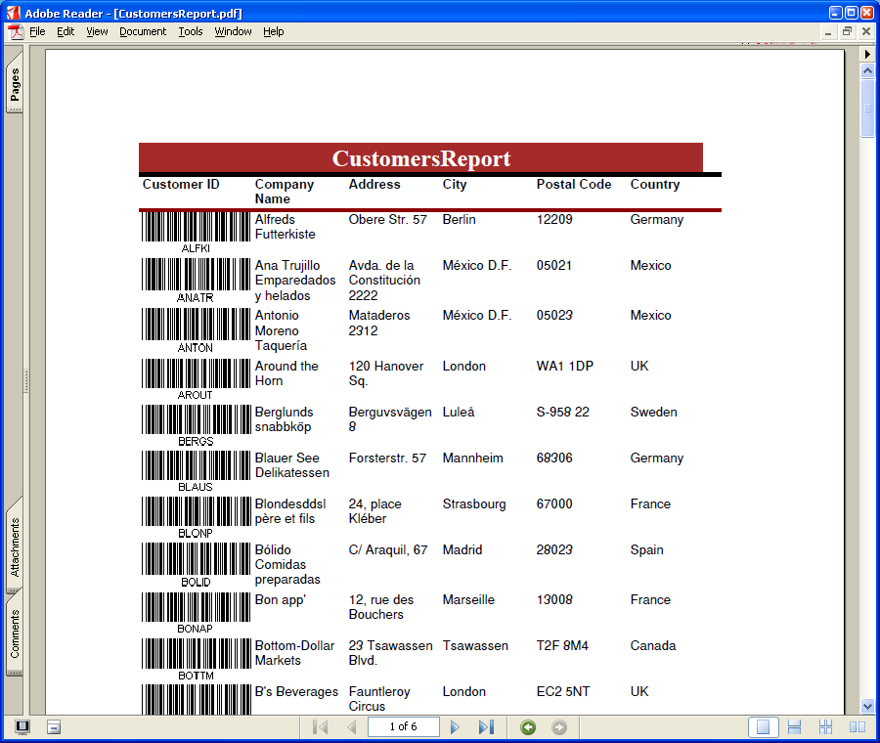Image resolution: width=880 pixels, height=743 pixels.
Task: Open the Tools menu
Action: (x=191, y=31)
